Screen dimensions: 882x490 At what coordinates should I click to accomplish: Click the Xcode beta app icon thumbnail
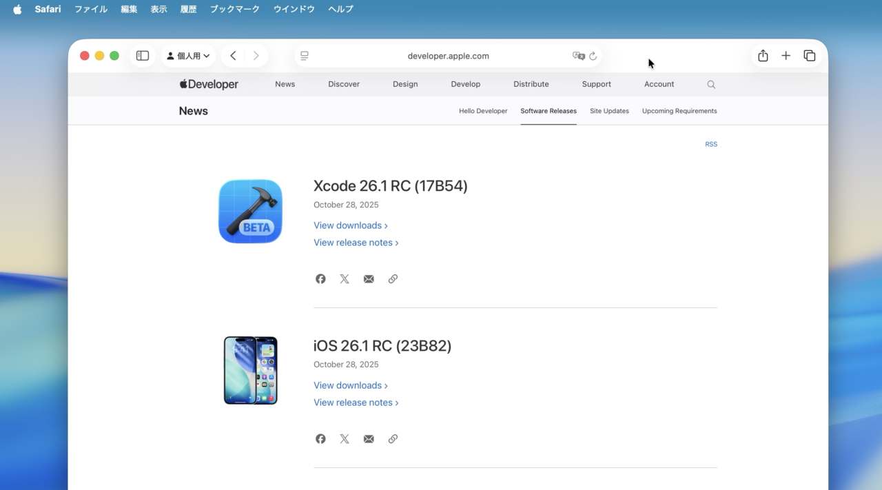coord(250,211)
